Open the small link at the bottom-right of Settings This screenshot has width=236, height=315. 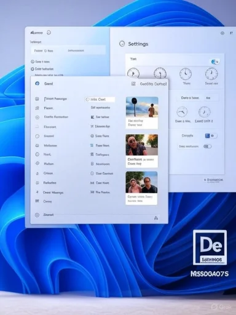click(x=213, y=180)
